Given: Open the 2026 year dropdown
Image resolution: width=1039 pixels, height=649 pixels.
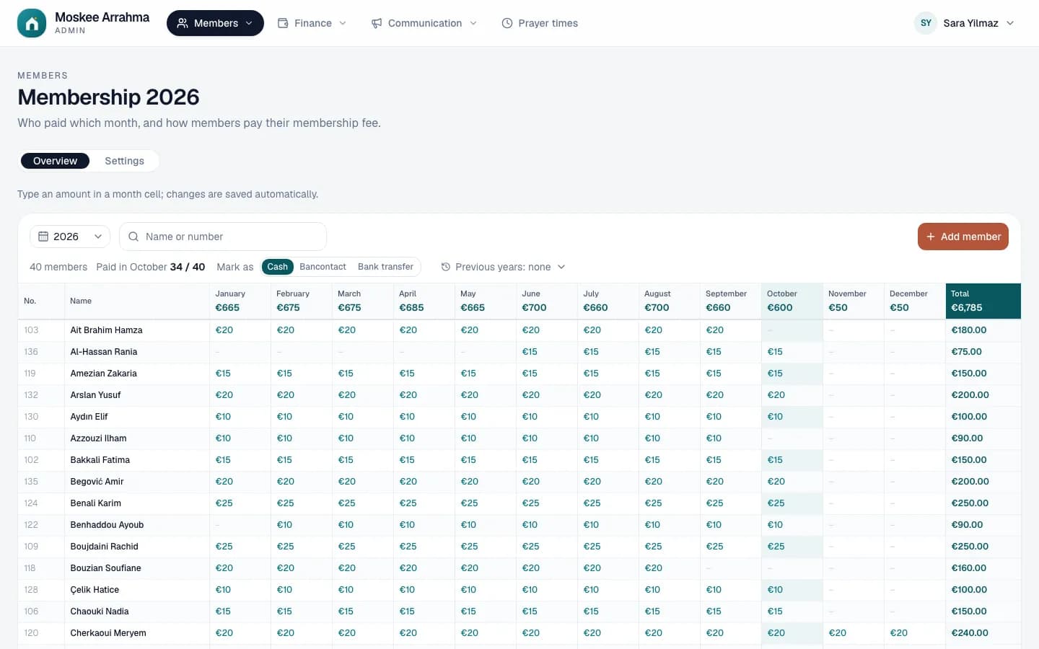Looking at the screenshot, I should [x=70, y=237].
